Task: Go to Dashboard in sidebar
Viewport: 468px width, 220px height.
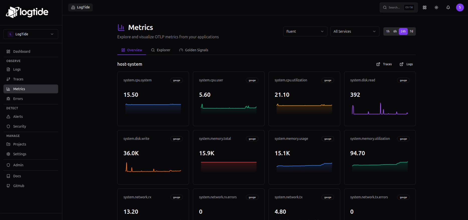Action: 31,51
